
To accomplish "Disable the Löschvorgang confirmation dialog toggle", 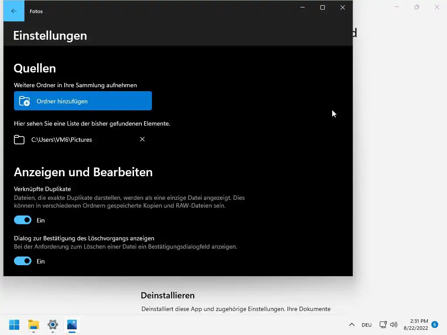I will tap(23, 261).
